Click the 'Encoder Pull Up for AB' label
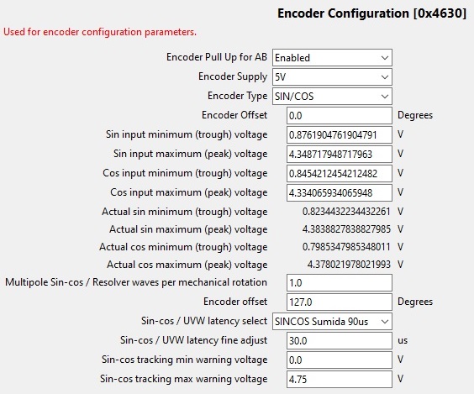 pyautogui.click(x=217, y=57)
